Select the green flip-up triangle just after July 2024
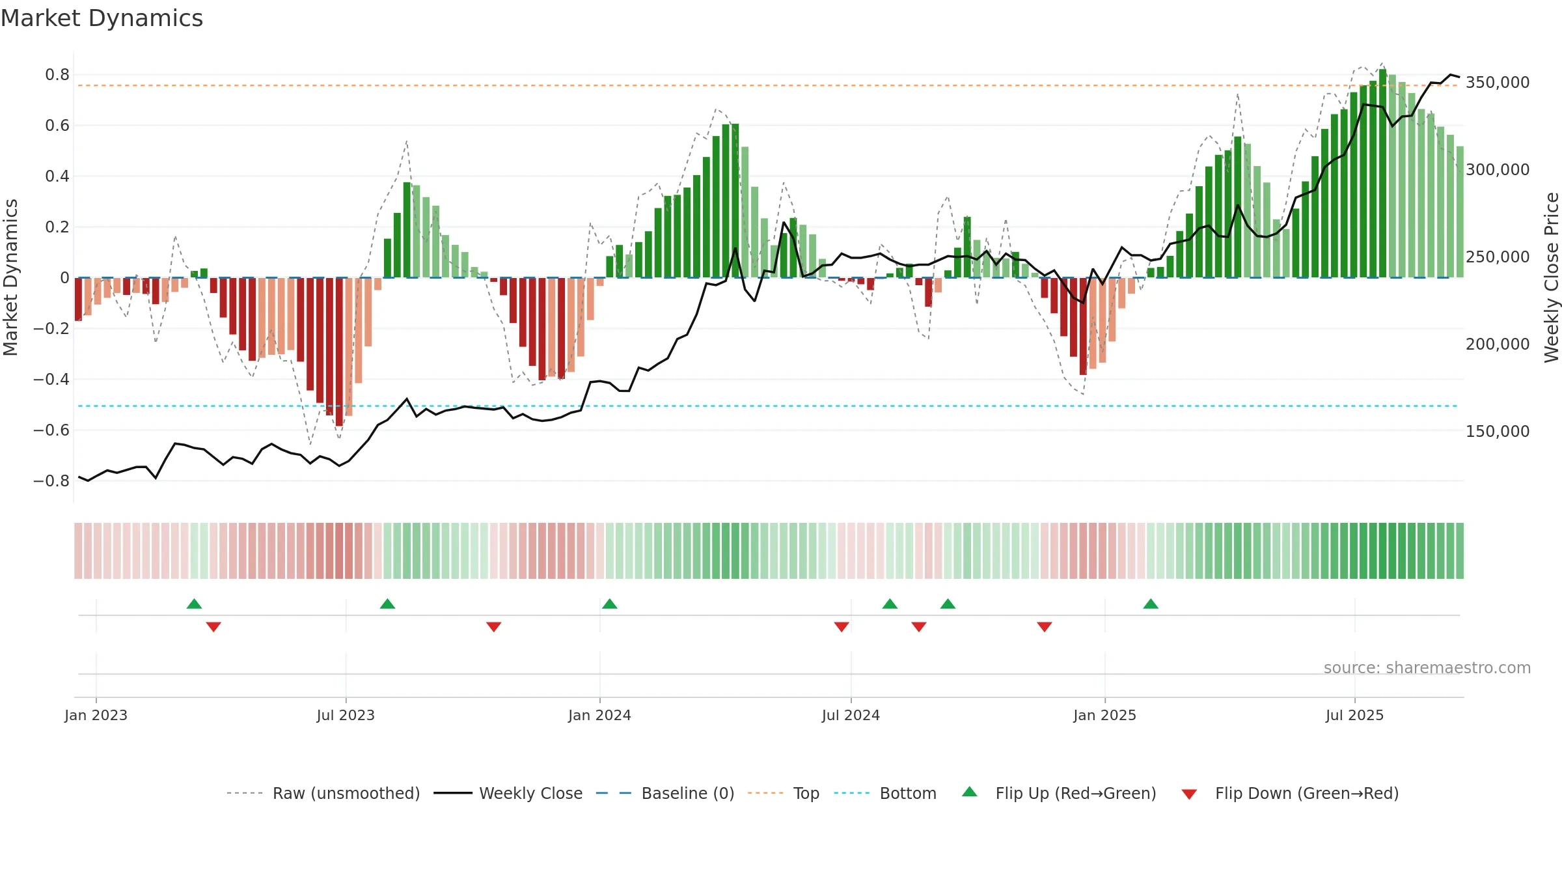 click(x=890, y=604)
